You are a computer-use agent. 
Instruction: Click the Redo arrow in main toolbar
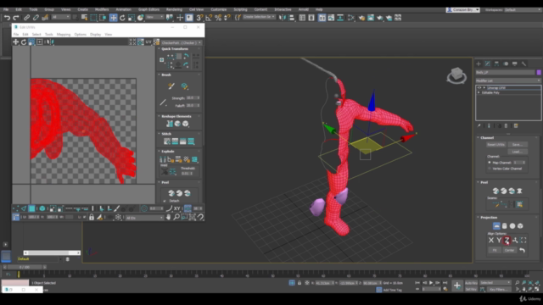point(16,18)
